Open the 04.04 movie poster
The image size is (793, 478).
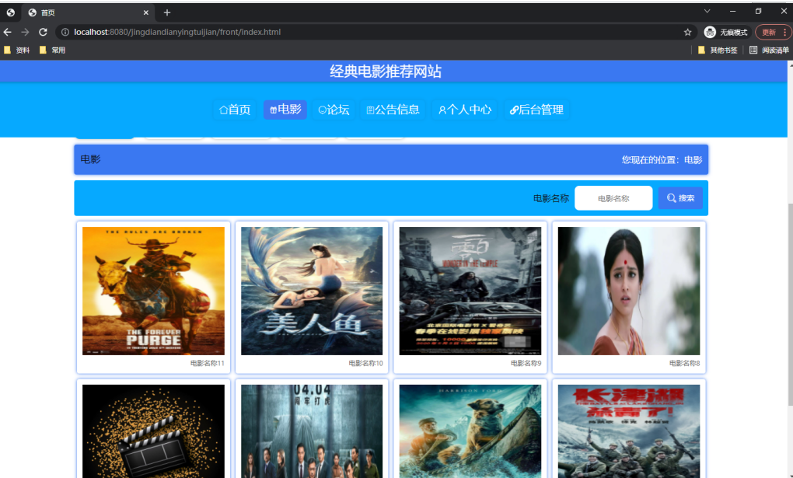pyautogui.click(x=312, y=431)
